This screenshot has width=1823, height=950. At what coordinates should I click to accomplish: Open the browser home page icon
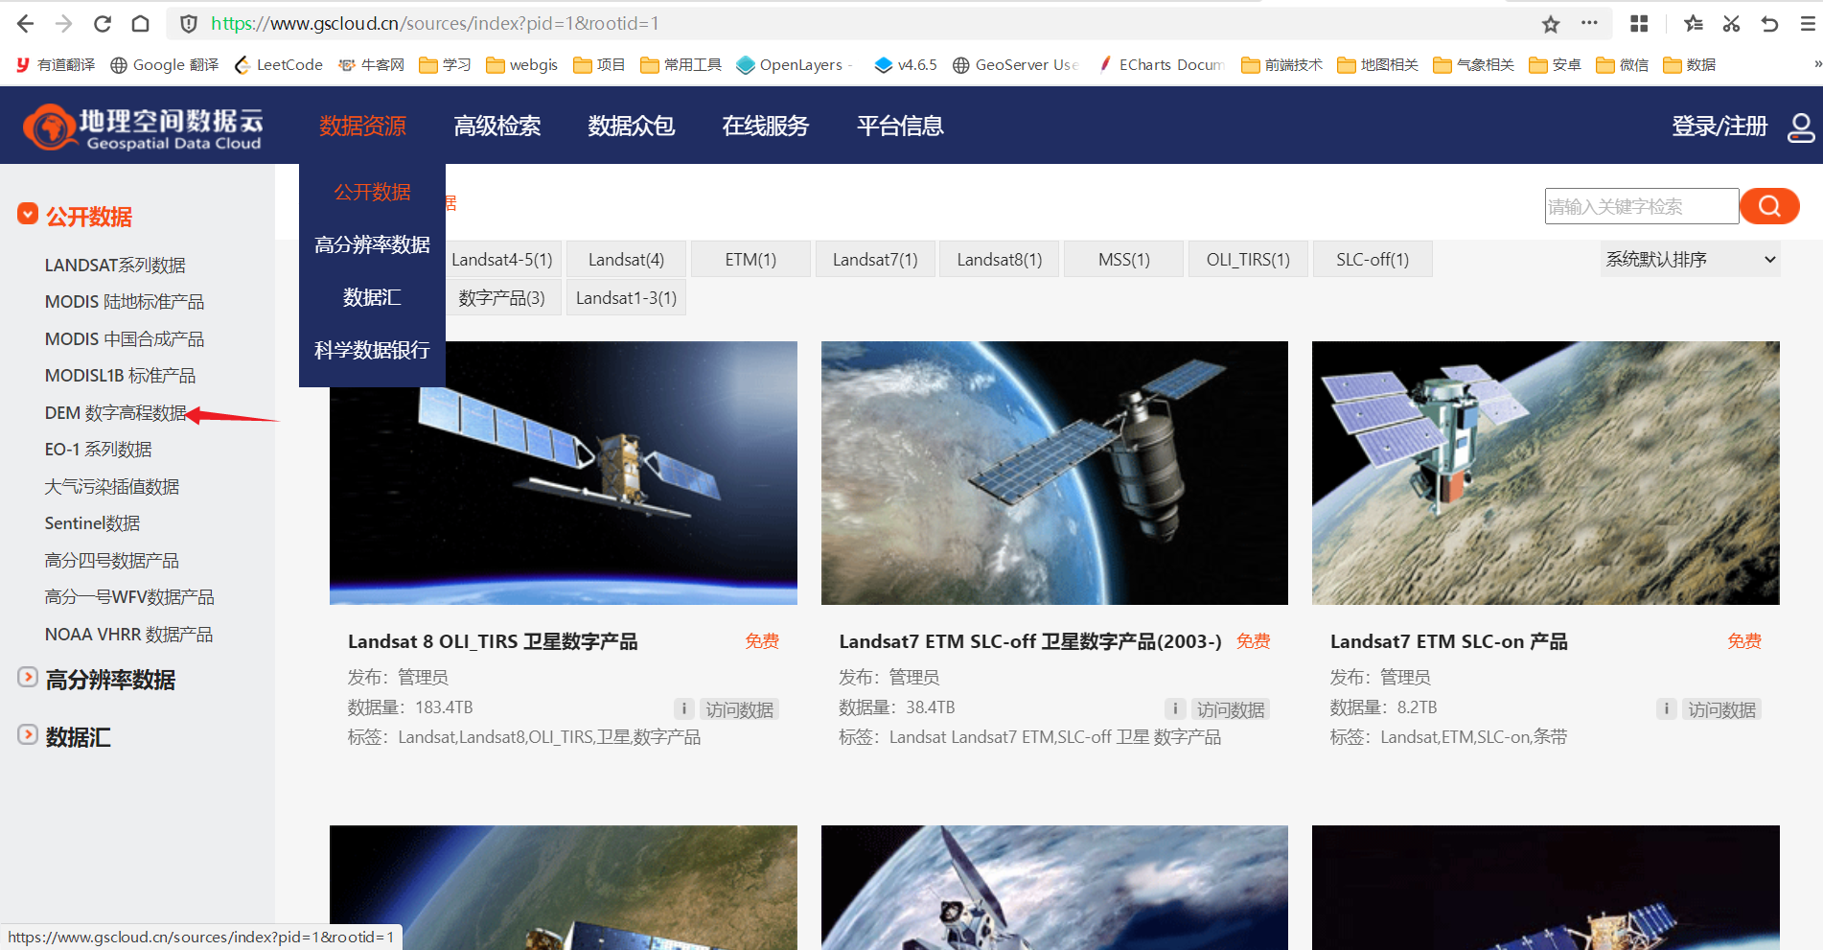point(140,23)
